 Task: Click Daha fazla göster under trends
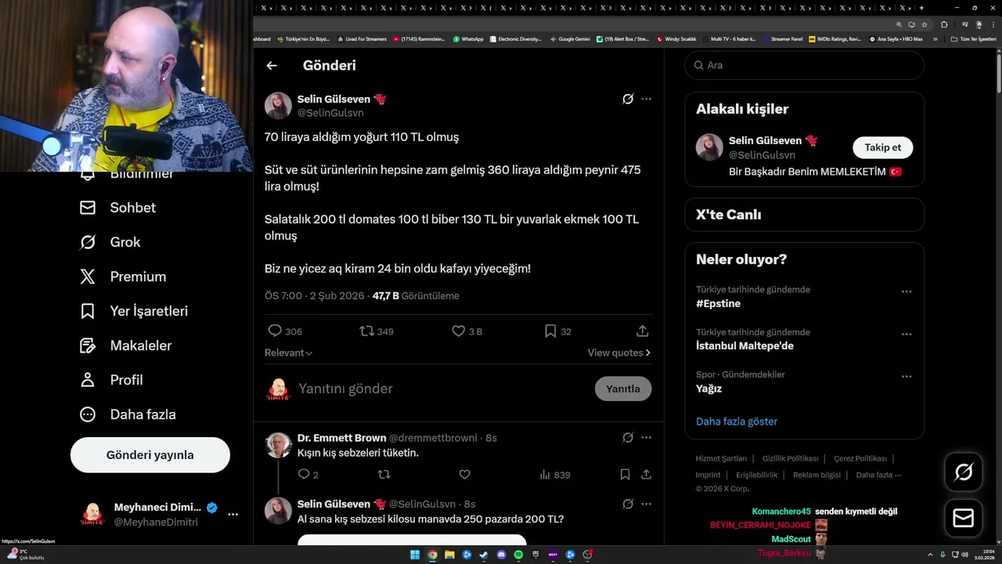click(737, 421)
